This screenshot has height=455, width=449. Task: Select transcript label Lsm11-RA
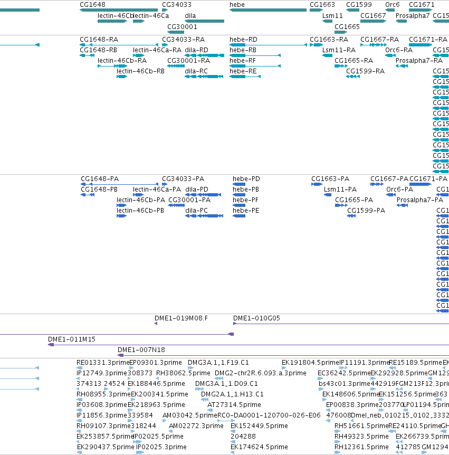click(339, 50)
